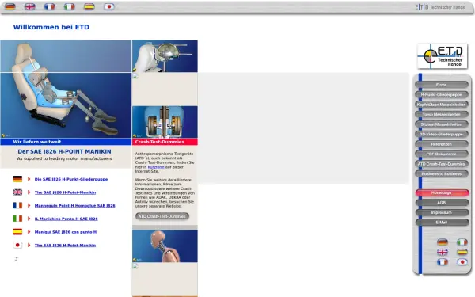The width and height of the screenshot is (475, 297).
Task: Open the Impressum page
Action: point(442,213)
